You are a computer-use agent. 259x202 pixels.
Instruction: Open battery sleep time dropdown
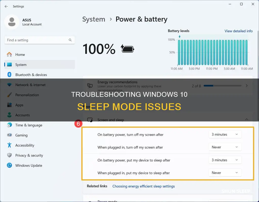click(225, 160)
